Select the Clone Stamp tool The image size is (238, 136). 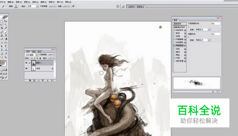tap(2, 35)
